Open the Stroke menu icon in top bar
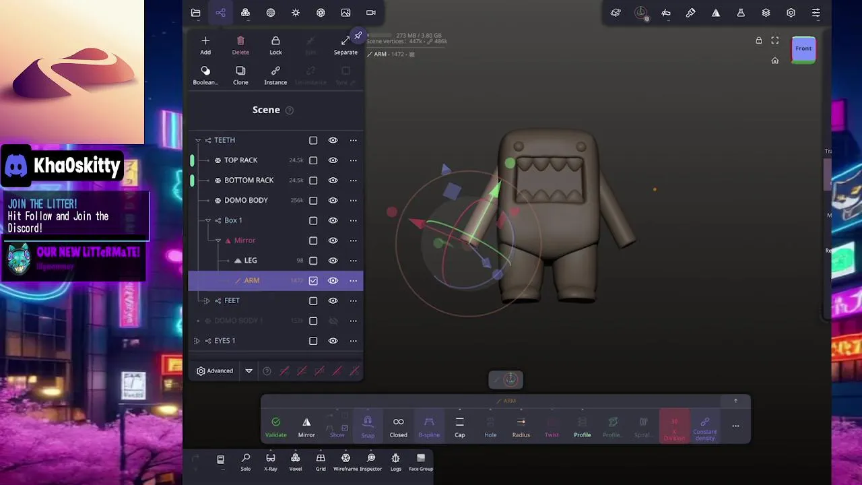 pyautogui.click(x=665, y=13)
